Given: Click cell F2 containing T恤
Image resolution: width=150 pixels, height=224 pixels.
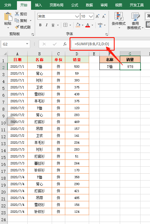Looking at the screenshot, I should (110, 67).
